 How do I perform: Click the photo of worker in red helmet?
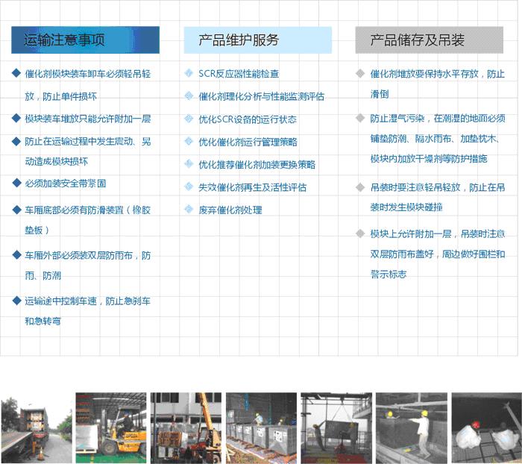pos(485,424)
